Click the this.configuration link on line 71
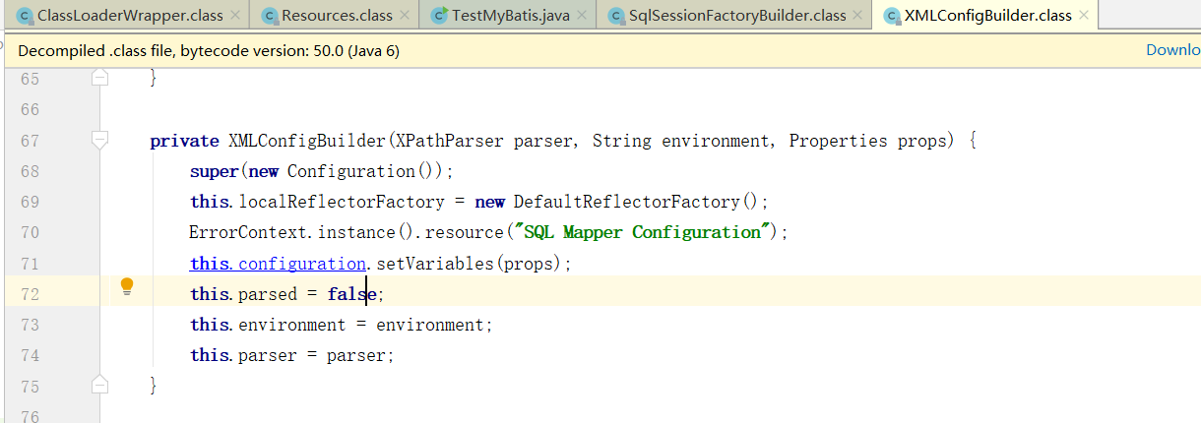This screenshot has width=1201, height=423. pyautogui.click(x=278, y=264)
